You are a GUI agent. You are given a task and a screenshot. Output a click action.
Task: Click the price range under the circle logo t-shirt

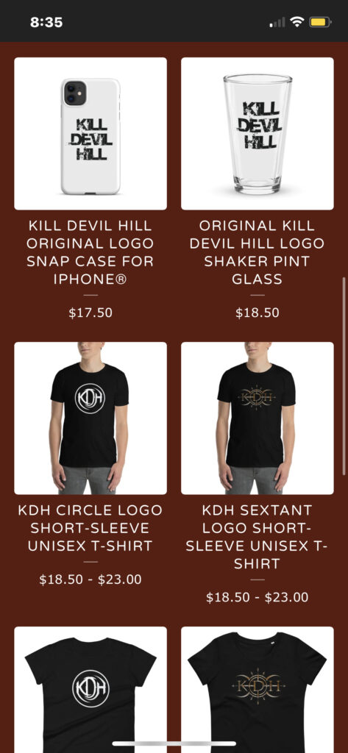tap(90, 579)
